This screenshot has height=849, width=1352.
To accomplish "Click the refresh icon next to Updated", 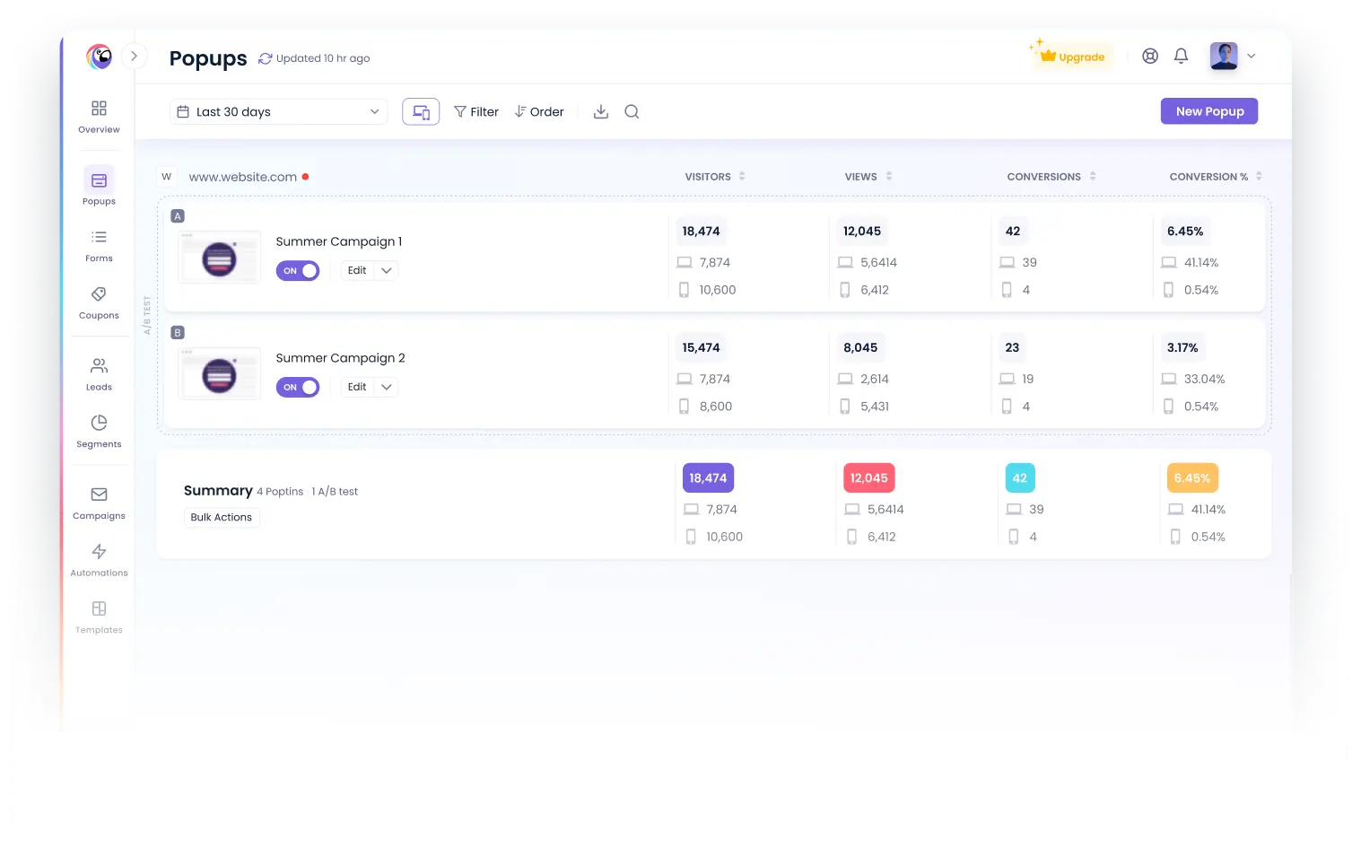I will 265,58.
